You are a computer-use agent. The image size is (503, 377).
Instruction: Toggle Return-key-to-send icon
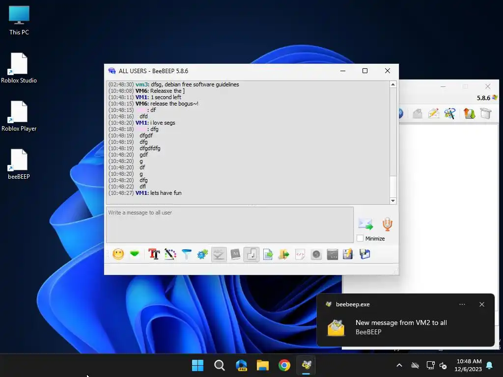click(x=251, y=255)
